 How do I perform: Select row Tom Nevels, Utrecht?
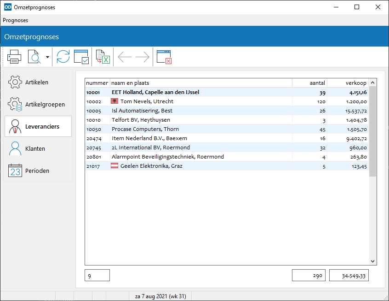point(227,101)
